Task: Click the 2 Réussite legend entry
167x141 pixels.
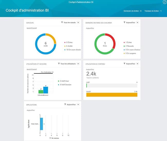Action: click(x=129, y=46)
